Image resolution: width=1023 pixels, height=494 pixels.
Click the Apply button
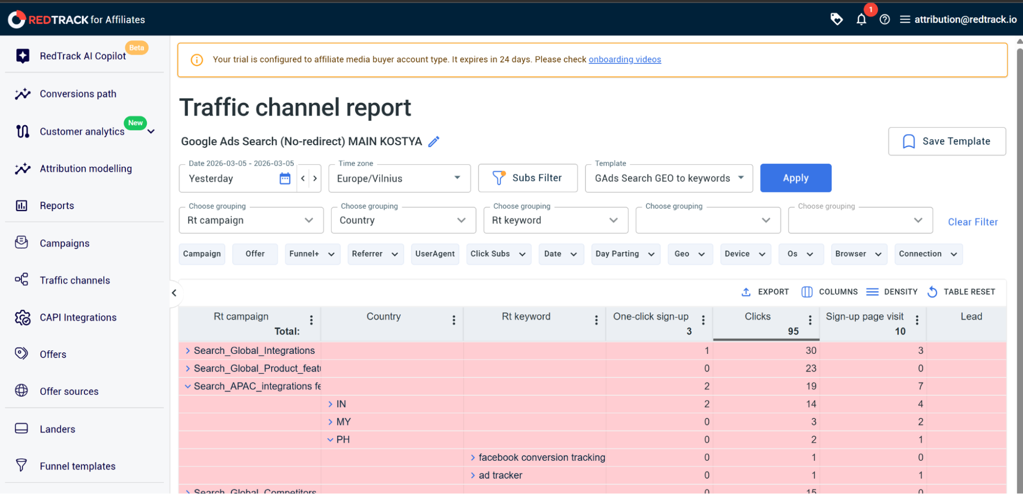(x=796, y=178)
